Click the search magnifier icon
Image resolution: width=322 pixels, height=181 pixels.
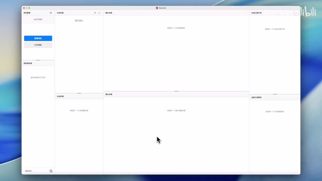[51, 171]
